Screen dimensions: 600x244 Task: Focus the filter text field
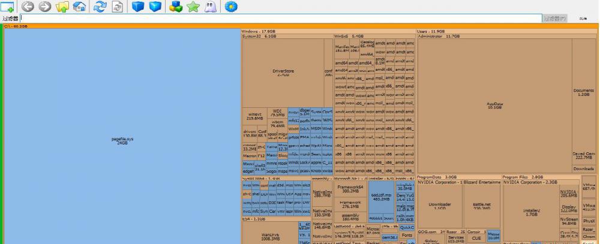click(281, 18)
